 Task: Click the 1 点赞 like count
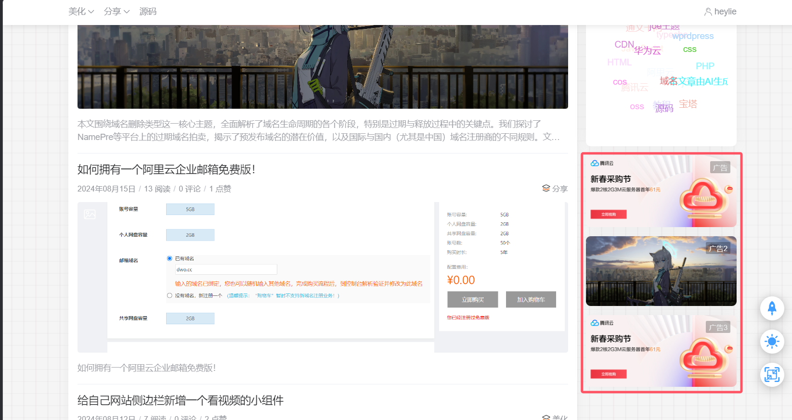coord(220,189)
